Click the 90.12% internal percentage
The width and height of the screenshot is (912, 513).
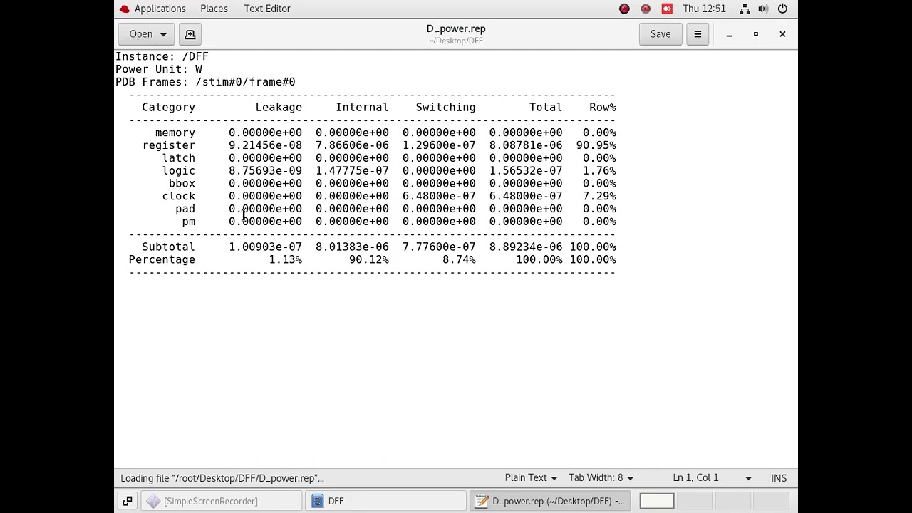[368, 260]
